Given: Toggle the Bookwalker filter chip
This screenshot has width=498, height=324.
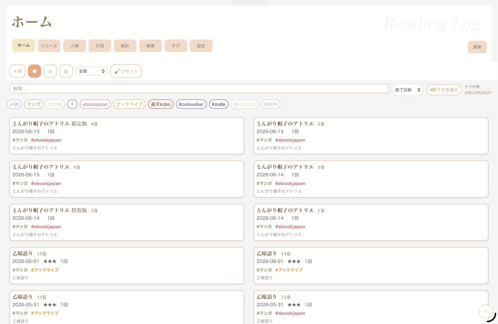Looking at the screenshot, I should click(x=191, y=104).
